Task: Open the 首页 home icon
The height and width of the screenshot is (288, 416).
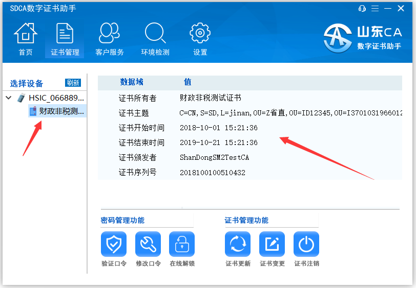Action: [x=26, y=33]
